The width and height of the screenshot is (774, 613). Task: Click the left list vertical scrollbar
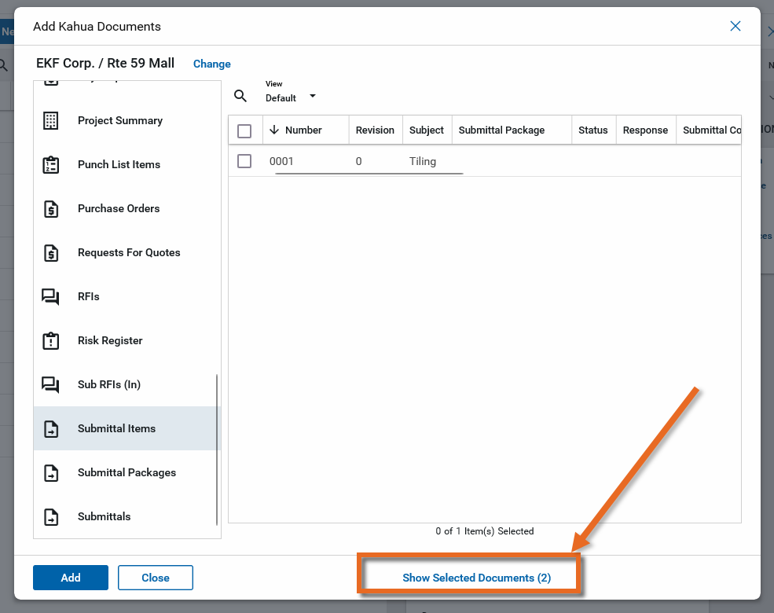216,450
